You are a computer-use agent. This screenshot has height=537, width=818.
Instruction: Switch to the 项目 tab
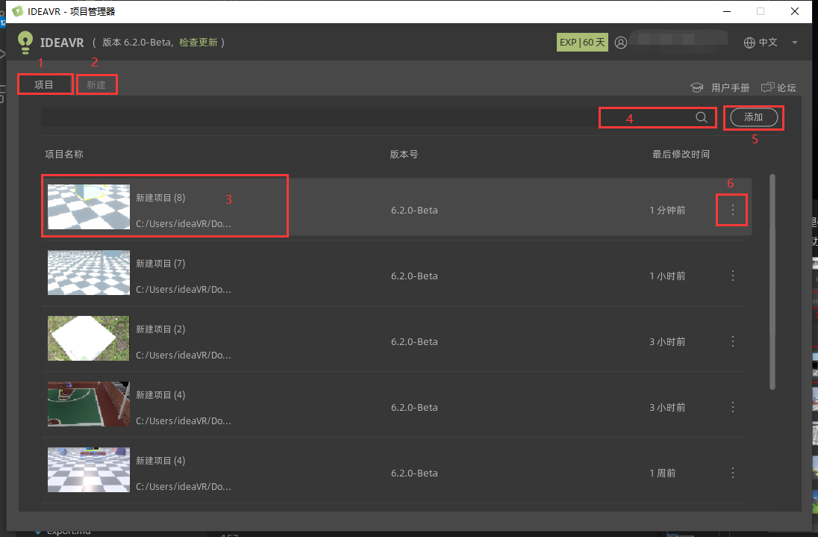(x=44, y=84)
